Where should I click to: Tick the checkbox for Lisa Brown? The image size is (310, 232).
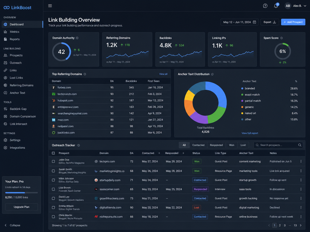(x=53, y=189)
